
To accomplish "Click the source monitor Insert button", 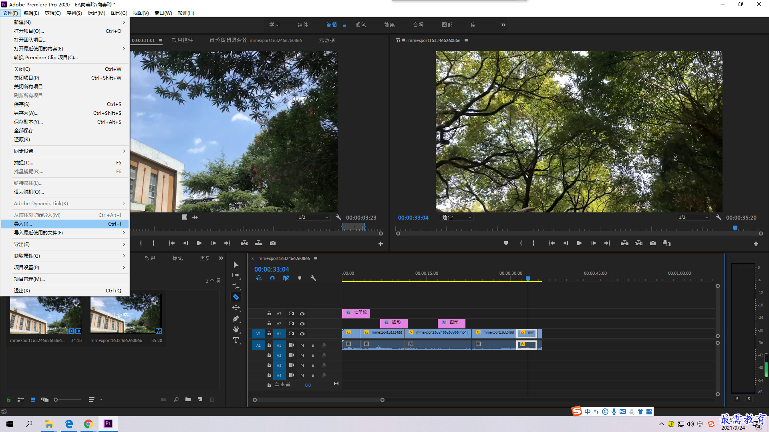I will 244,243.
